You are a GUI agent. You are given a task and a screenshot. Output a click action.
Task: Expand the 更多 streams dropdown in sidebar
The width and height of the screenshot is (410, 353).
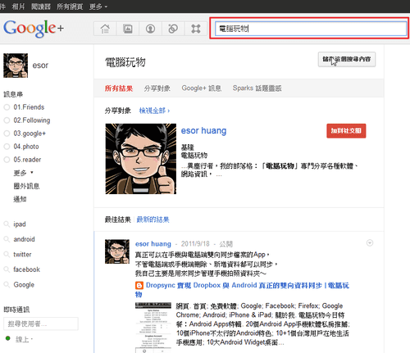(23, 173)
